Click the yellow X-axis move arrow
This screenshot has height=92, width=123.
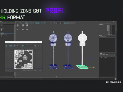(x=94, y=67)
